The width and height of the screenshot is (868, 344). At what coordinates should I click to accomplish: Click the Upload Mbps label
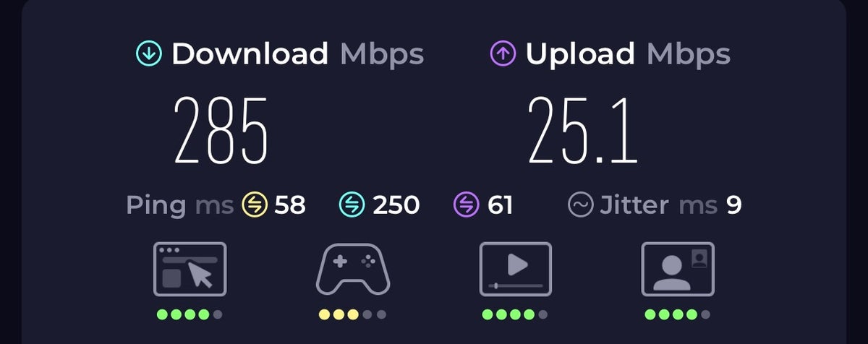pyautogui.click(x=628, y=53)
